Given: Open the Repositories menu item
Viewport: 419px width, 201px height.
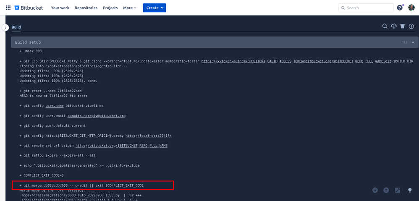Looking at the screenshot, I should [x=86, y=8].
